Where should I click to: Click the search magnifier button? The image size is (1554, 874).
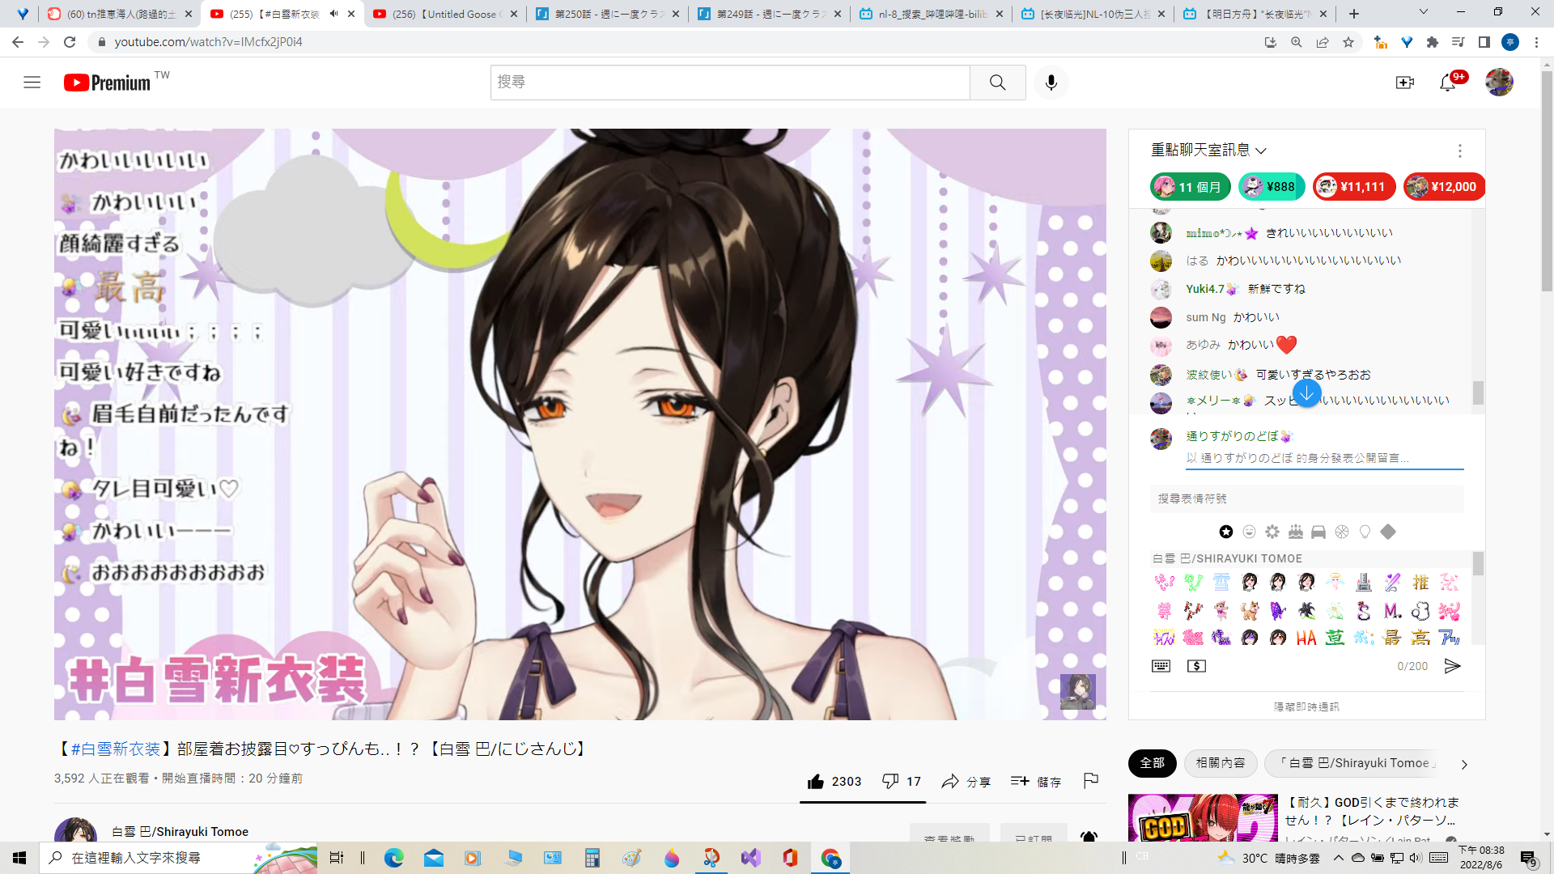point(997,83)
